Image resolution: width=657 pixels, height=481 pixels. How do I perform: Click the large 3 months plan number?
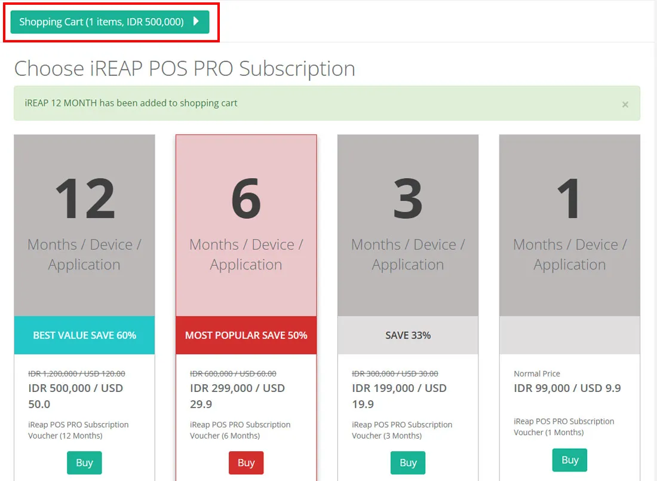click(408, 198)
